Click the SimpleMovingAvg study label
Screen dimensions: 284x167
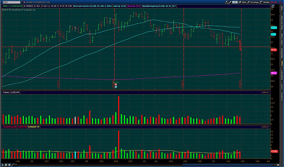pos(157,6)
